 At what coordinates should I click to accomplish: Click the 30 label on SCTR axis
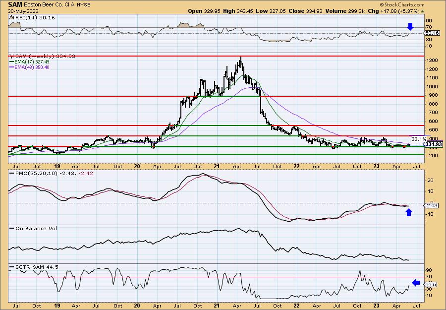(x=429, y=289)
